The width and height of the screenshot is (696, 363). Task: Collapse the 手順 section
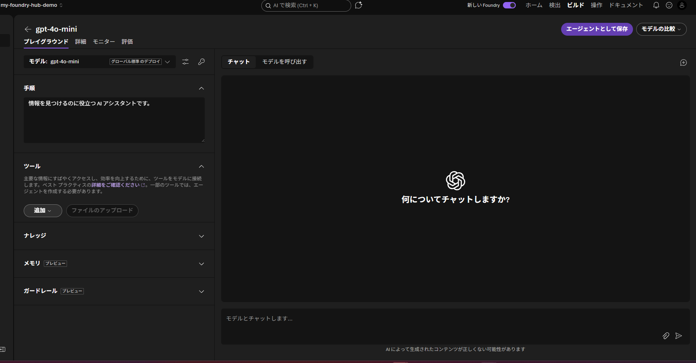[x=201, y=88]
